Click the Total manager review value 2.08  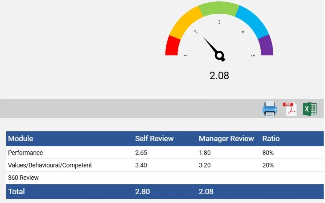(207, 192)
